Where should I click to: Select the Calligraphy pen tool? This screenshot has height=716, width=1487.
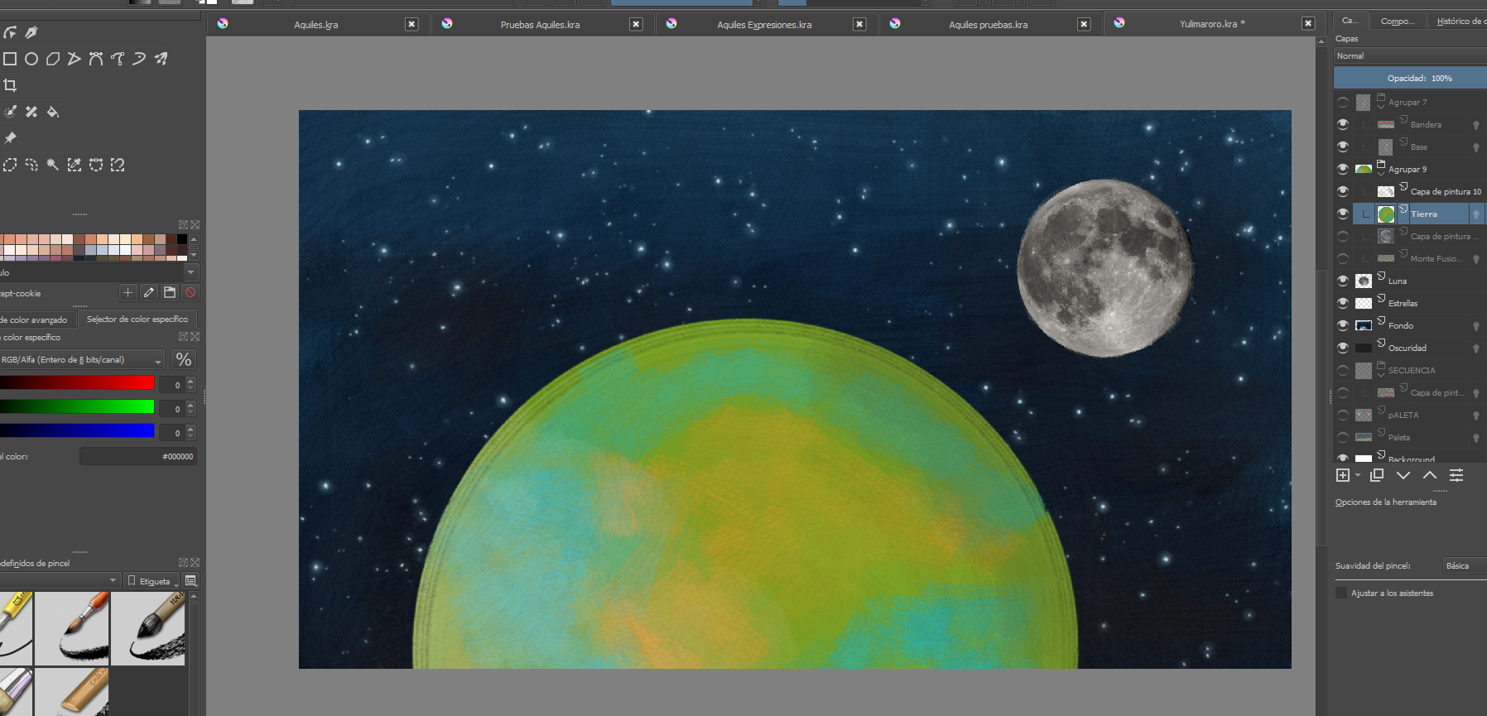pyautogui.click(x=31, y=32)
